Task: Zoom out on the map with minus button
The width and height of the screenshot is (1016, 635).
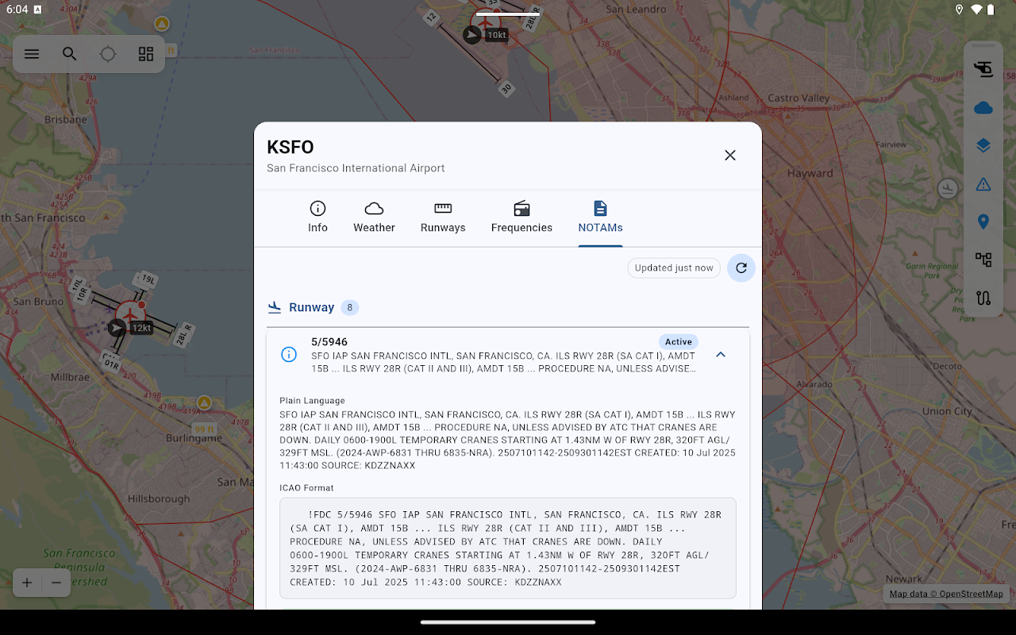Action: [56, 583]
